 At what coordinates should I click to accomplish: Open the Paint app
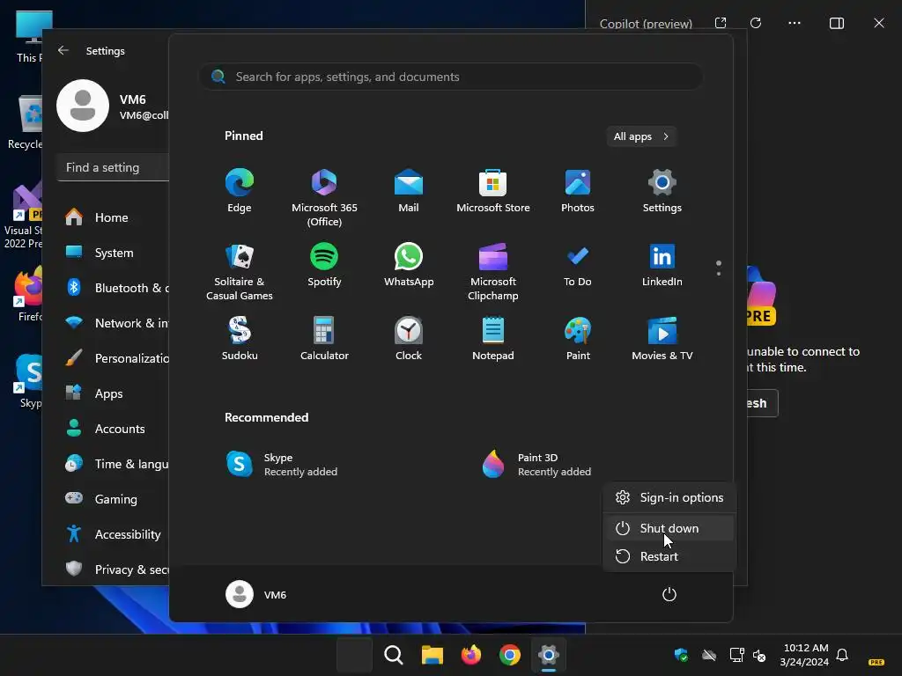(578, 339)
